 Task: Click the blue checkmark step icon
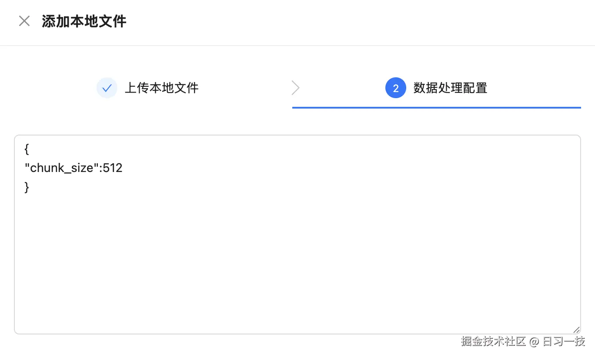[107, 88]
